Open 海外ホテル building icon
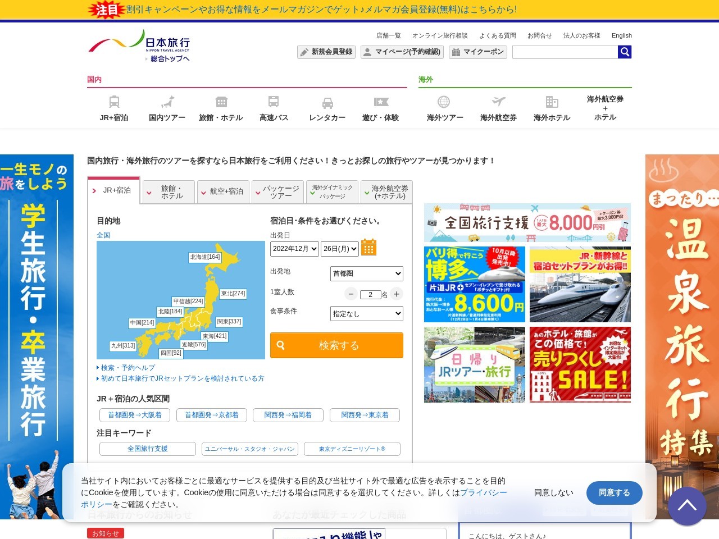 [552, 102]
